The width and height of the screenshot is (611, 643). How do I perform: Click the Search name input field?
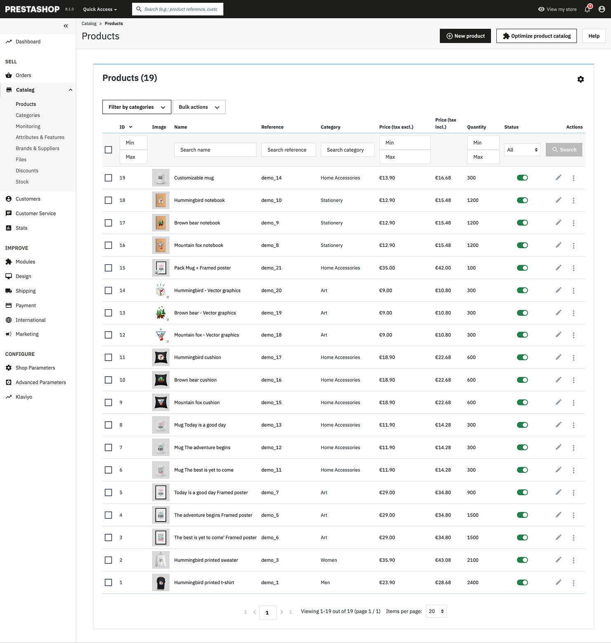pyautogui.click(x=216, y=150)
